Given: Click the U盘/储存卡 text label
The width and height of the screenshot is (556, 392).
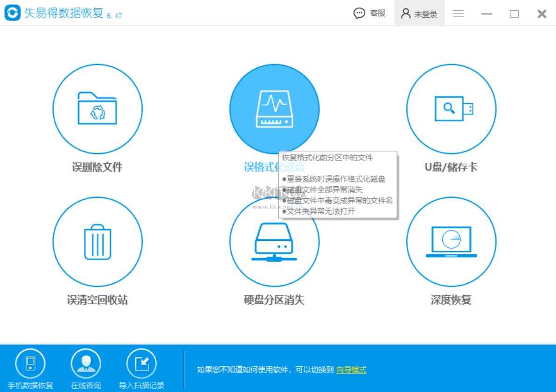Looking at the screenshot, I should (x=451, y=167).
